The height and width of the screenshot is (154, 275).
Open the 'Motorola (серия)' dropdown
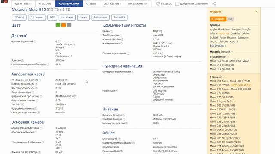221,52
